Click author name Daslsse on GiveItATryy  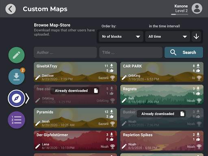[x=48, y=76]
